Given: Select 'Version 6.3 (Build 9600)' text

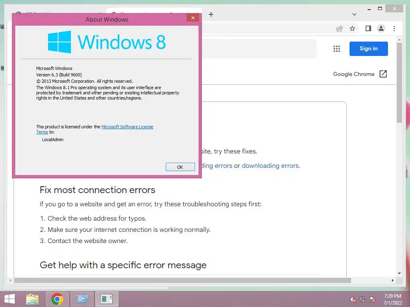Looking at the screenshot, I should 59,75.
